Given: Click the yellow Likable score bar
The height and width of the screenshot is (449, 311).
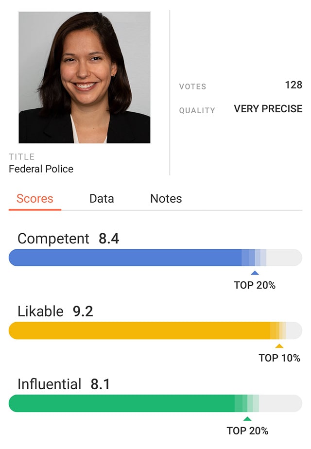Looking at the screenshot, I should pos(140,330).
